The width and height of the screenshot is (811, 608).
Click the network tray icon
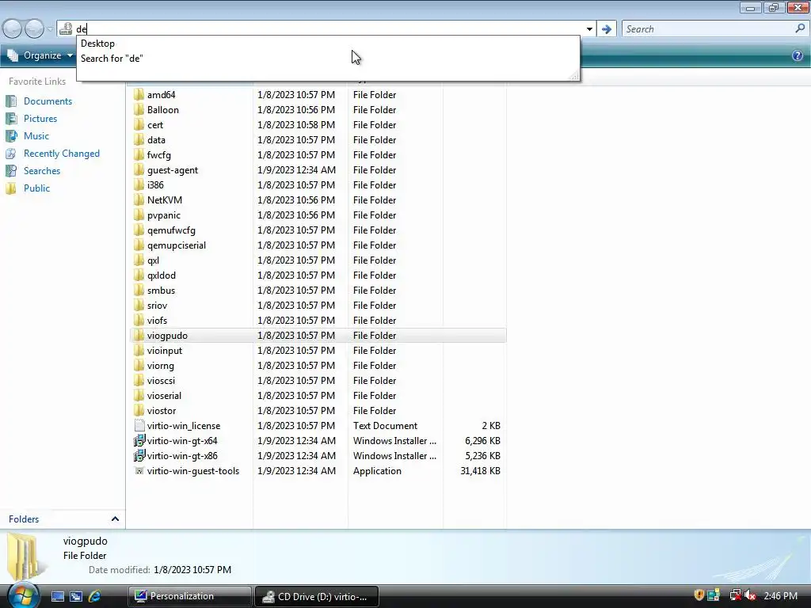coord(735,595)
